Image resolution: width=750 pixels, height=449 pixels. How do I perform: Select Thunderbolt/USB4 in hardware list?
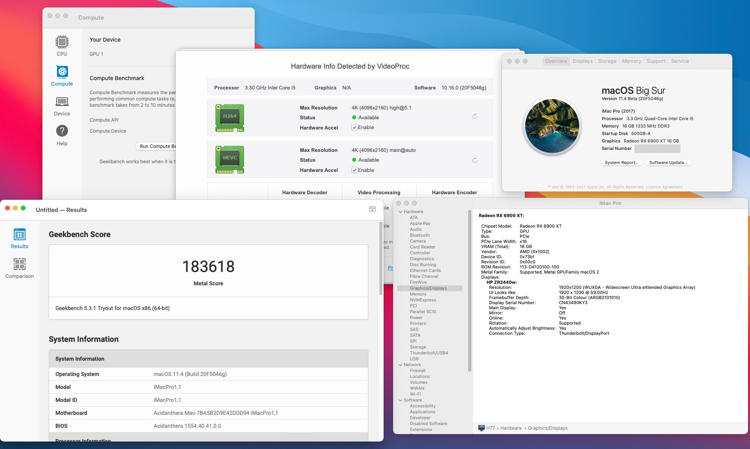[x=429, y=353]
